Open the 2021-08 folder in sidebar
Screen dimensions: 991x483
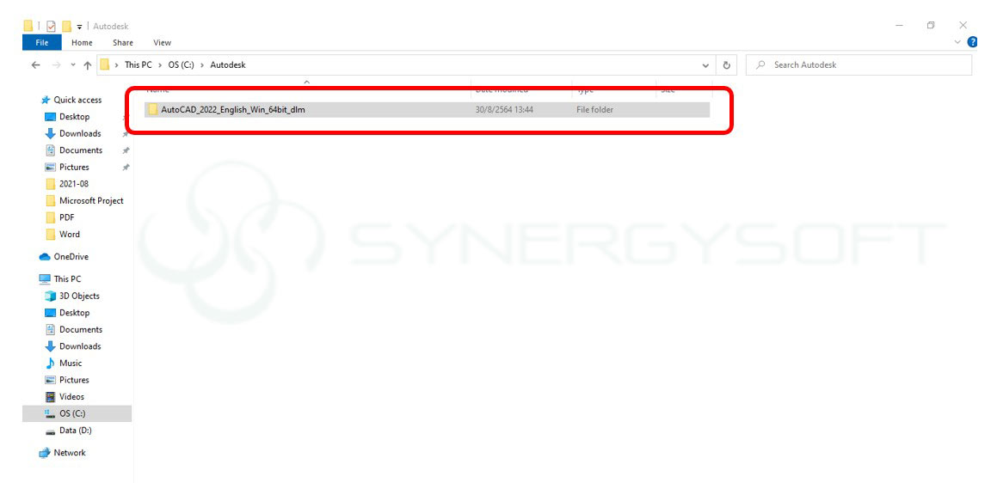tap(73, 184)
